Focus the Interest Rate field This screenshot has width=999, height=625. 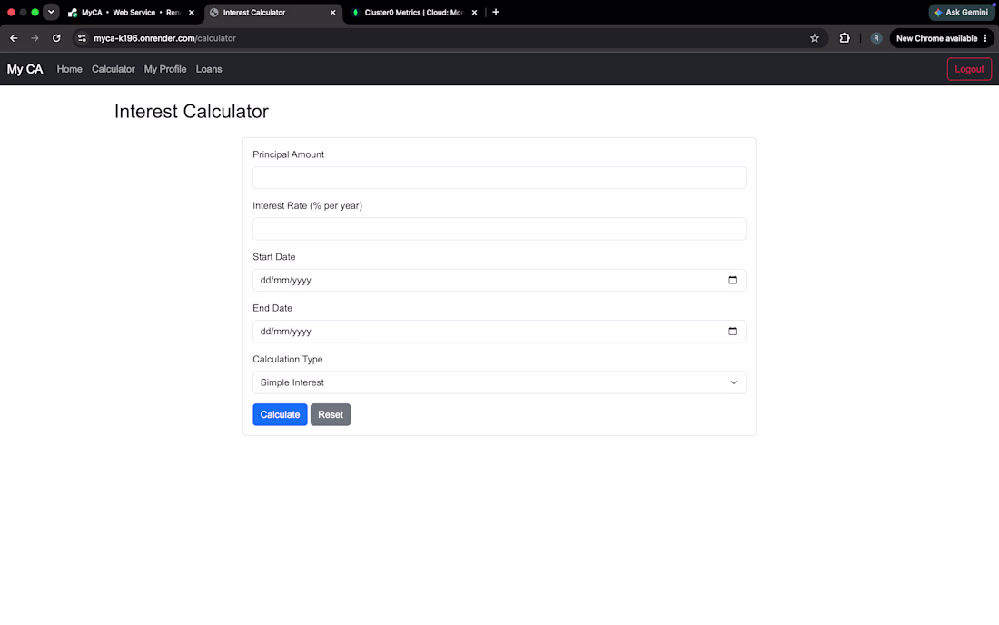(499, 229)
